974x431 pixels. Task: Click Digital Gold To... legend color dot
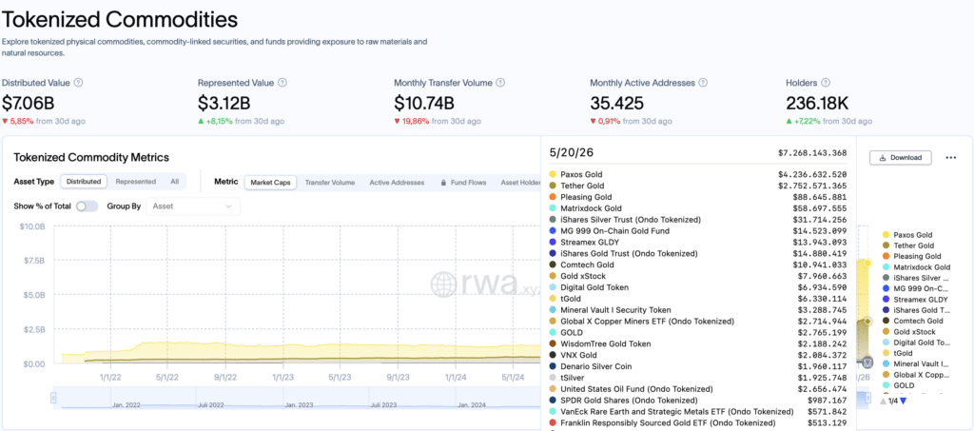coord(886,343)
